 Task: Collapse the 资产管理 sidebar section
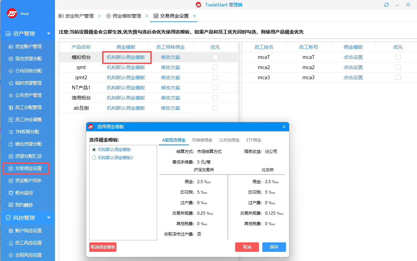coord(49,34)
